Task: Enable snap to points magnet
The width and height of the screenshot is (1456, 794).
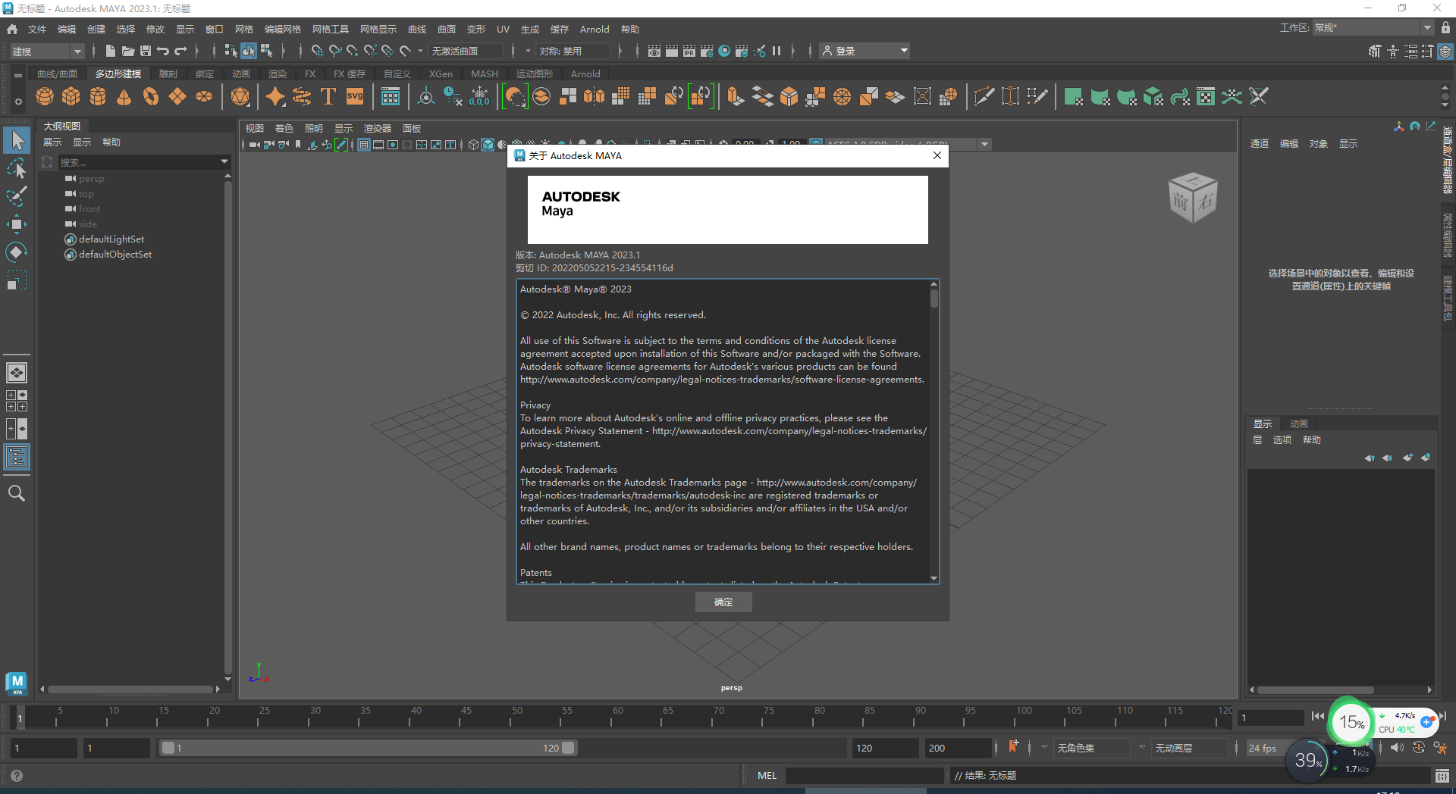Action: click(351, 51)
